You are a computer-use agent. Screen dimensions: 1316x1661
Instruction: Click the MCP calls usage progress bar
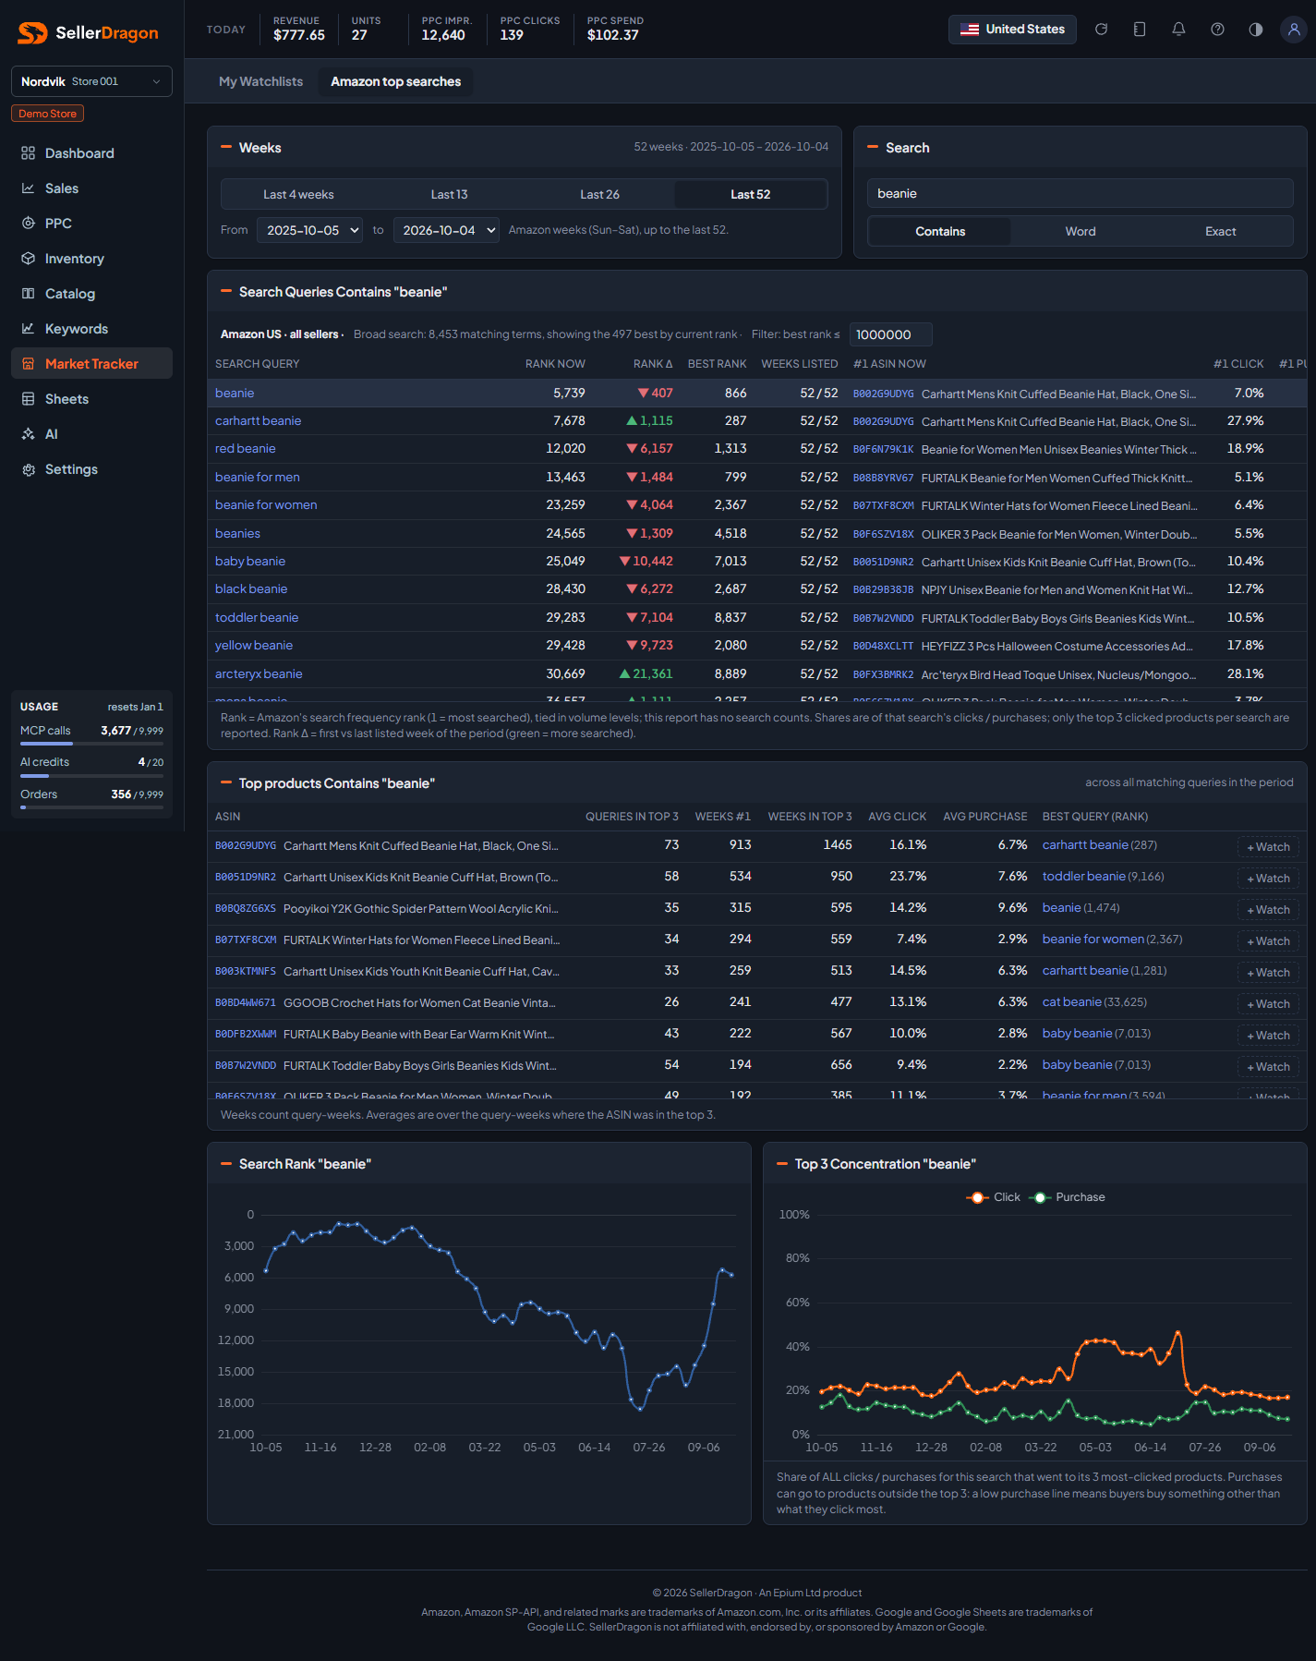[x=91, y=744]
